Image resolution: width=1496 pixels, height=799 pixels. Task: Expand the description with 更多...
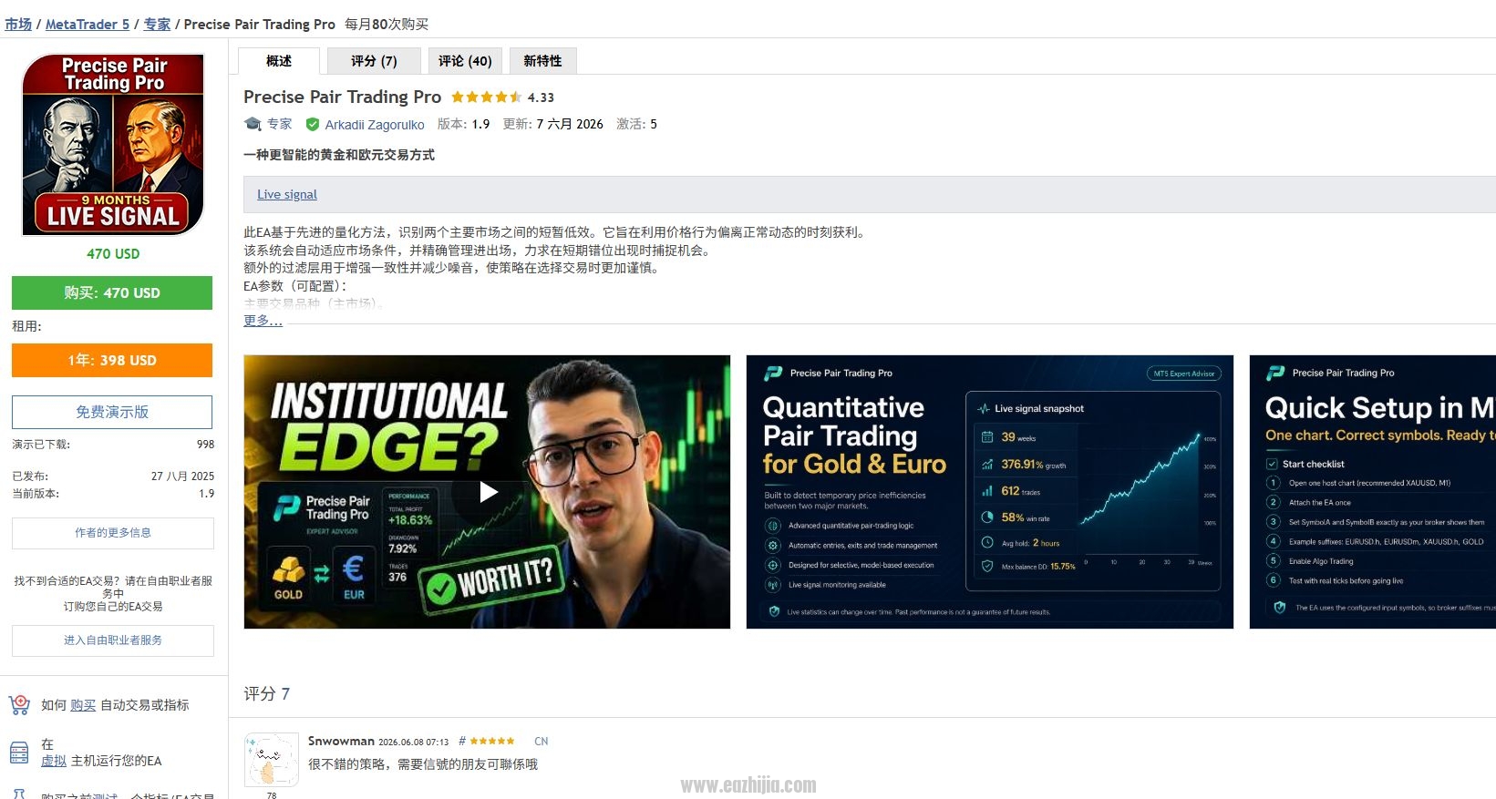point(263,321)
